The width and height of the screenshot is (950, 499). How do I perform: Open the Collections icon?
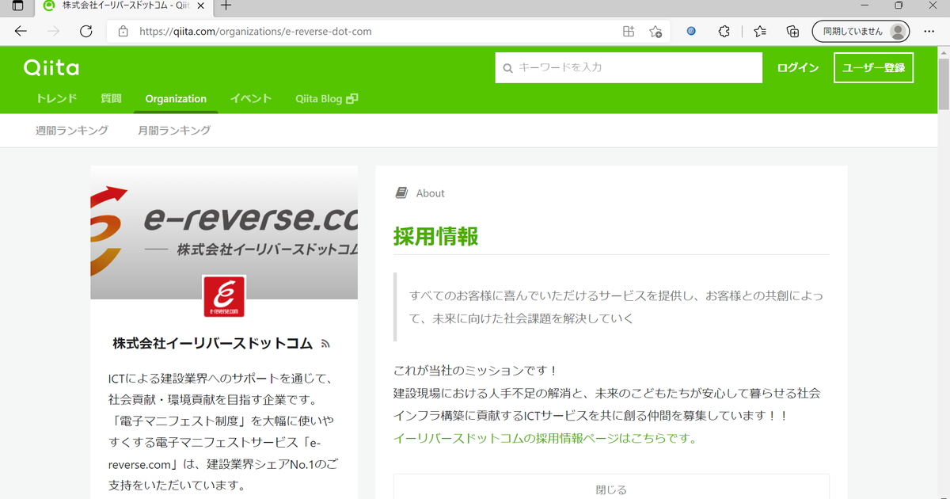pyautogui.click(x=792, y=32)
